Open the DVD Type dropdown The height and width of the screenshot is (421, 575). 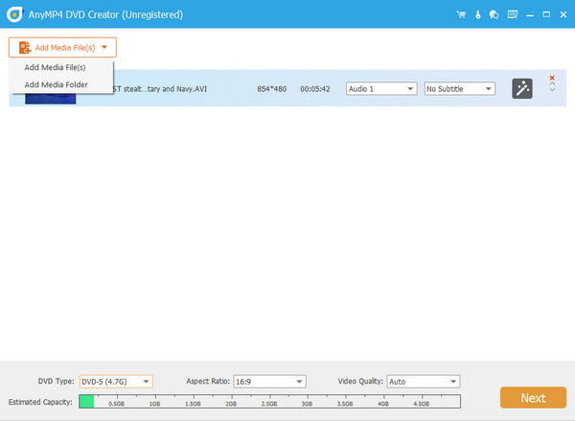coord(116,382)
